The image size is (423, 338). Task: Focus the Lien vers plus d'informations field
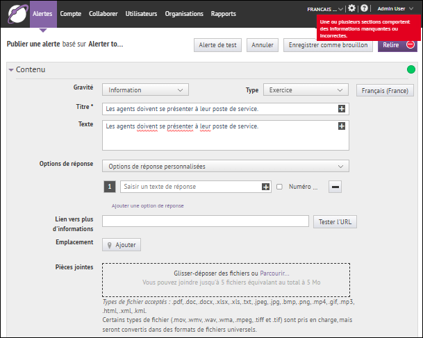pyautogui.click(x=206, y=221)
